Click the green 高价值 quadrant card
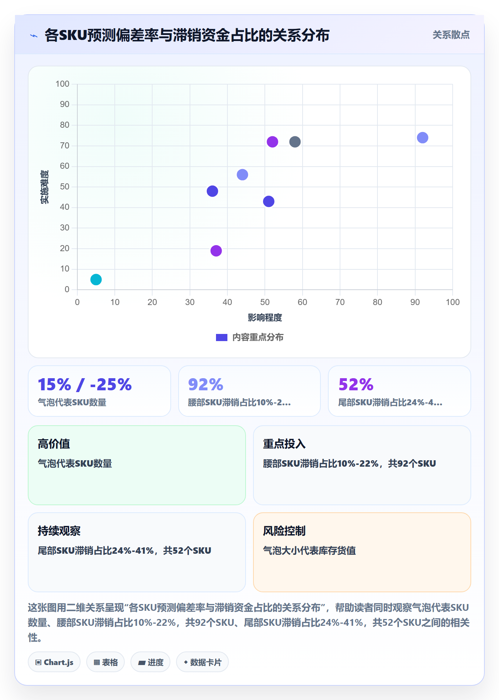The height and width of the screenshot is (700, 499). click(137, 465)
